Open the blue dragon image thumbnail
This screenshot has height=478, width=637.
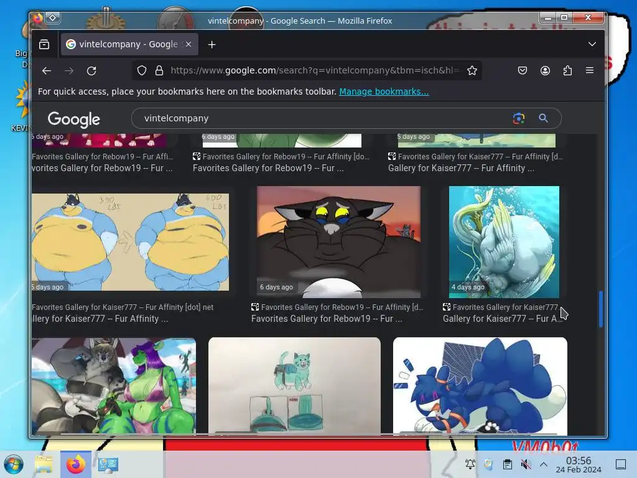pyautogui.click(x=480, y=385)
